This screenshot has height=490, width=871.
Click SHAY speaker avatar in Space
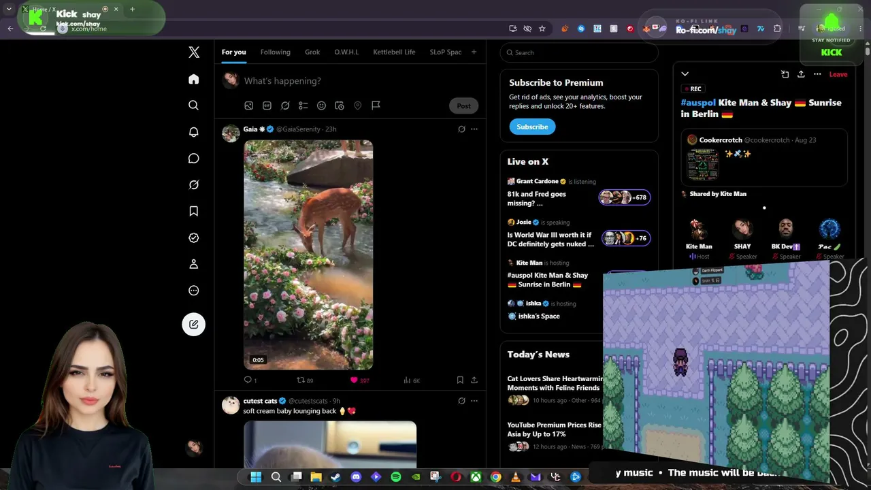pos(742,231)
